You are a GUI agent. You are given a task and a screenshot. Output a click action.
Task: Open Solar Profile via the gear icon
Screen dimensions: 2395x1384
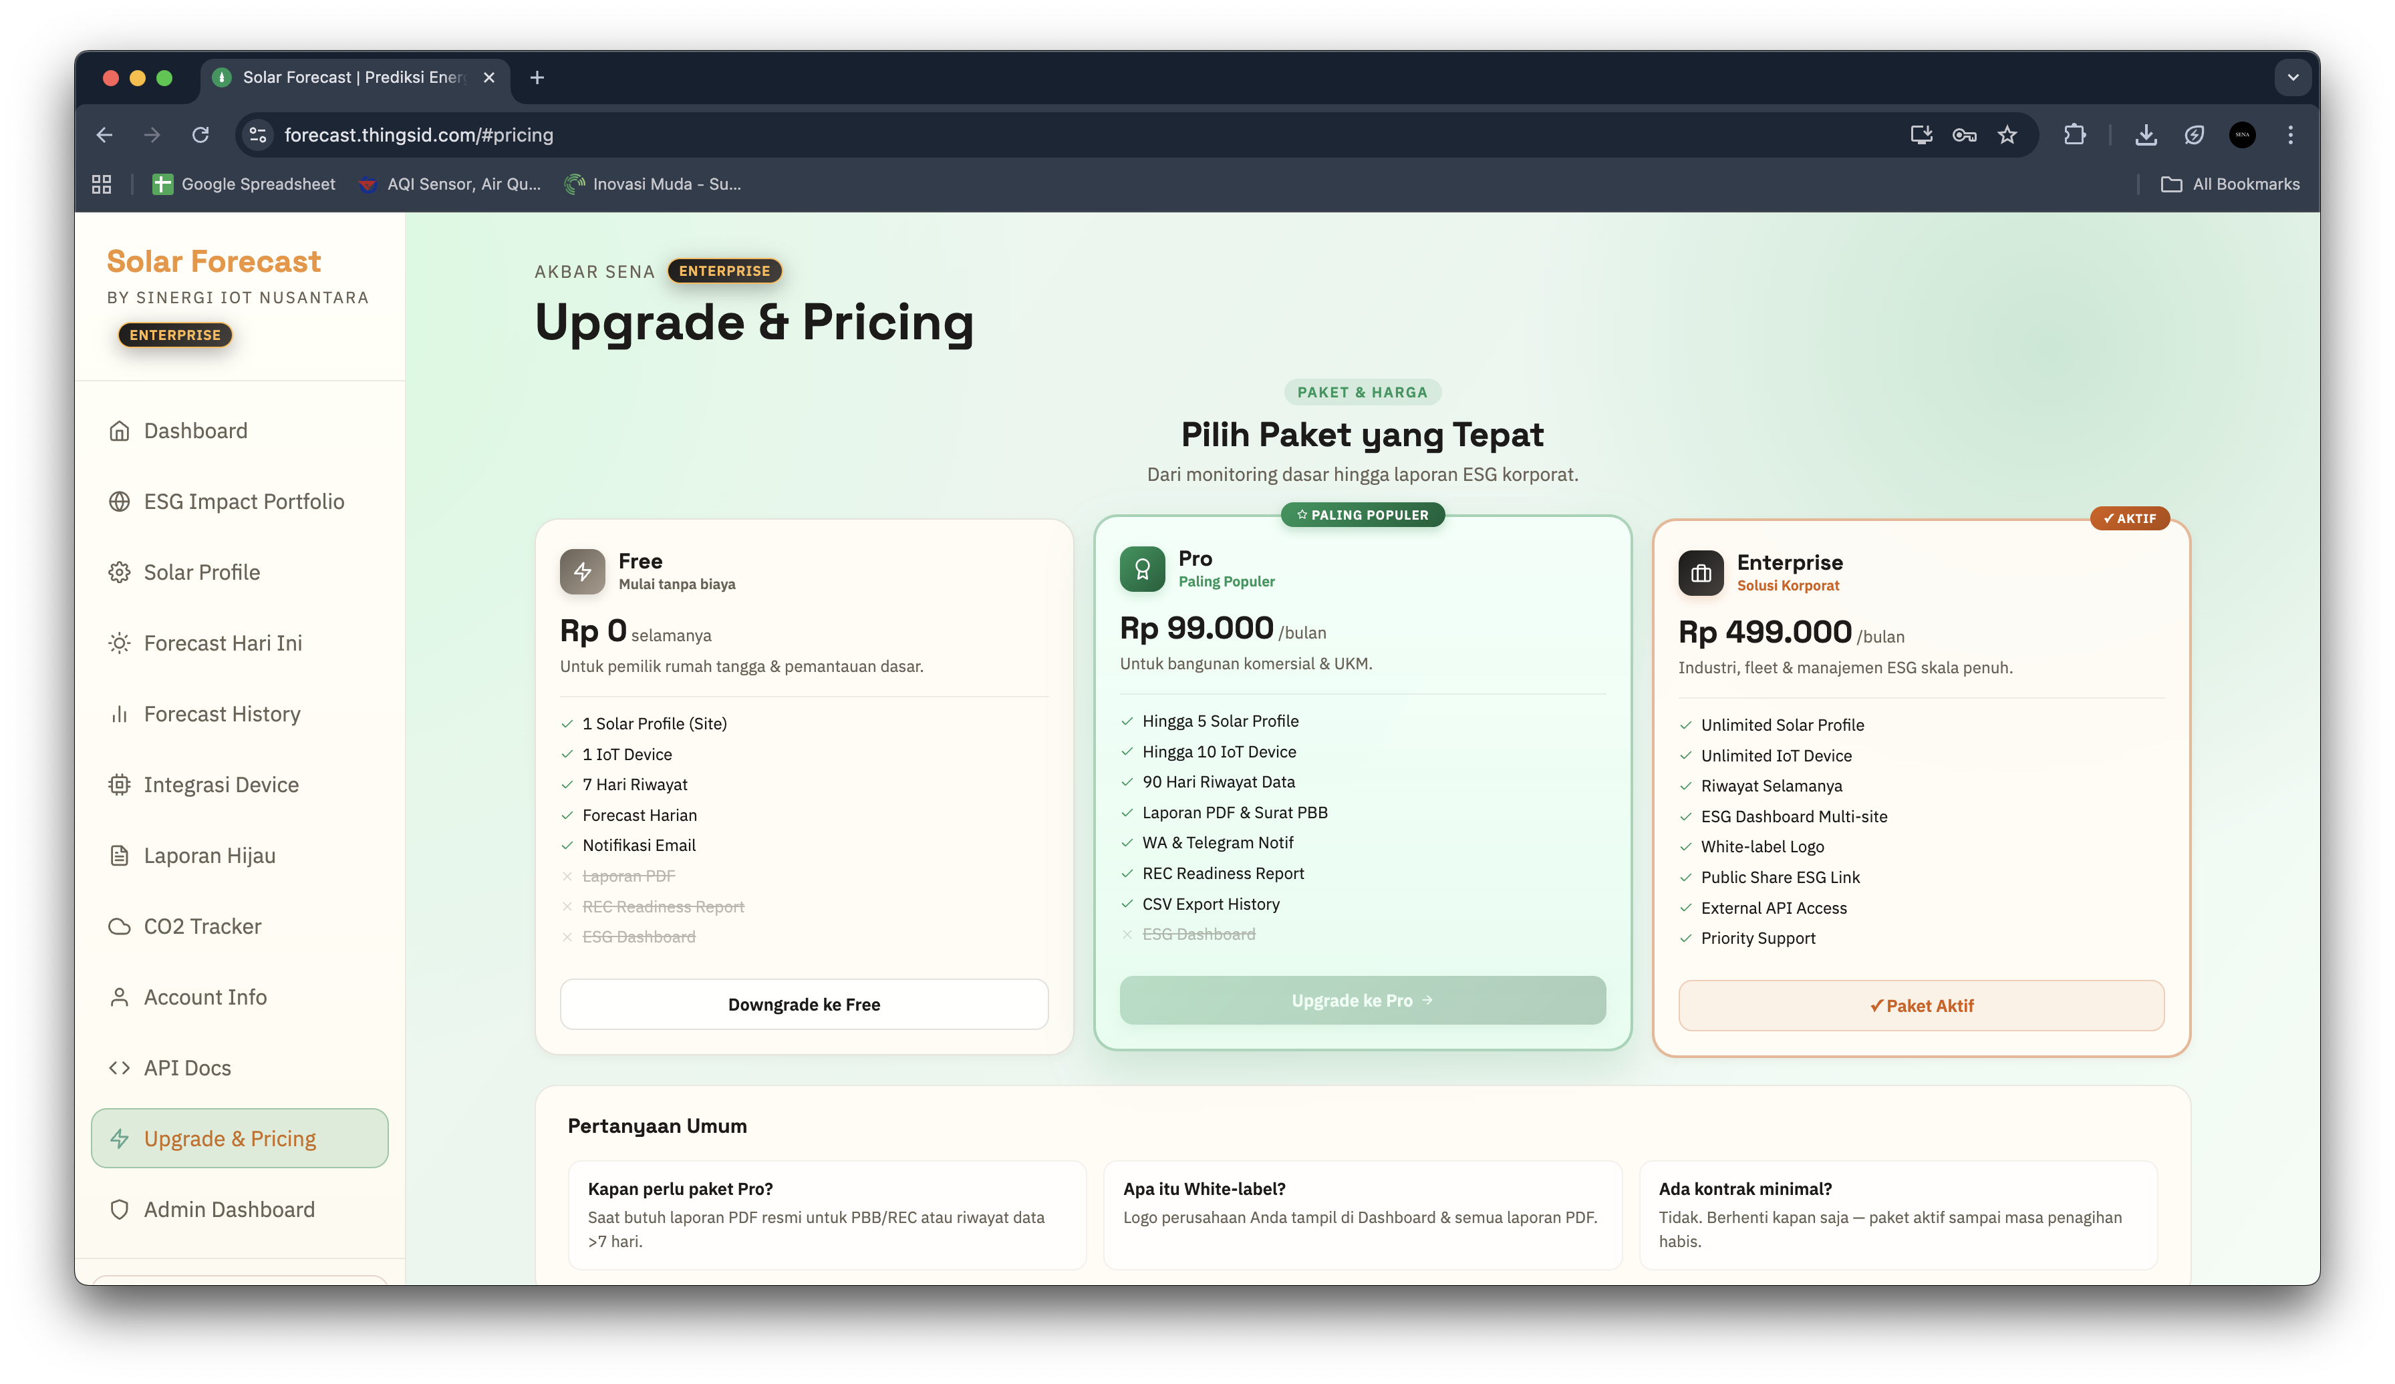[120, 572]
